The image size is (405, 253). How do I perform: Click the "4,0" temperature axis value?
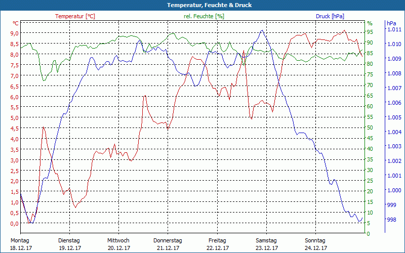coord(15,139)
